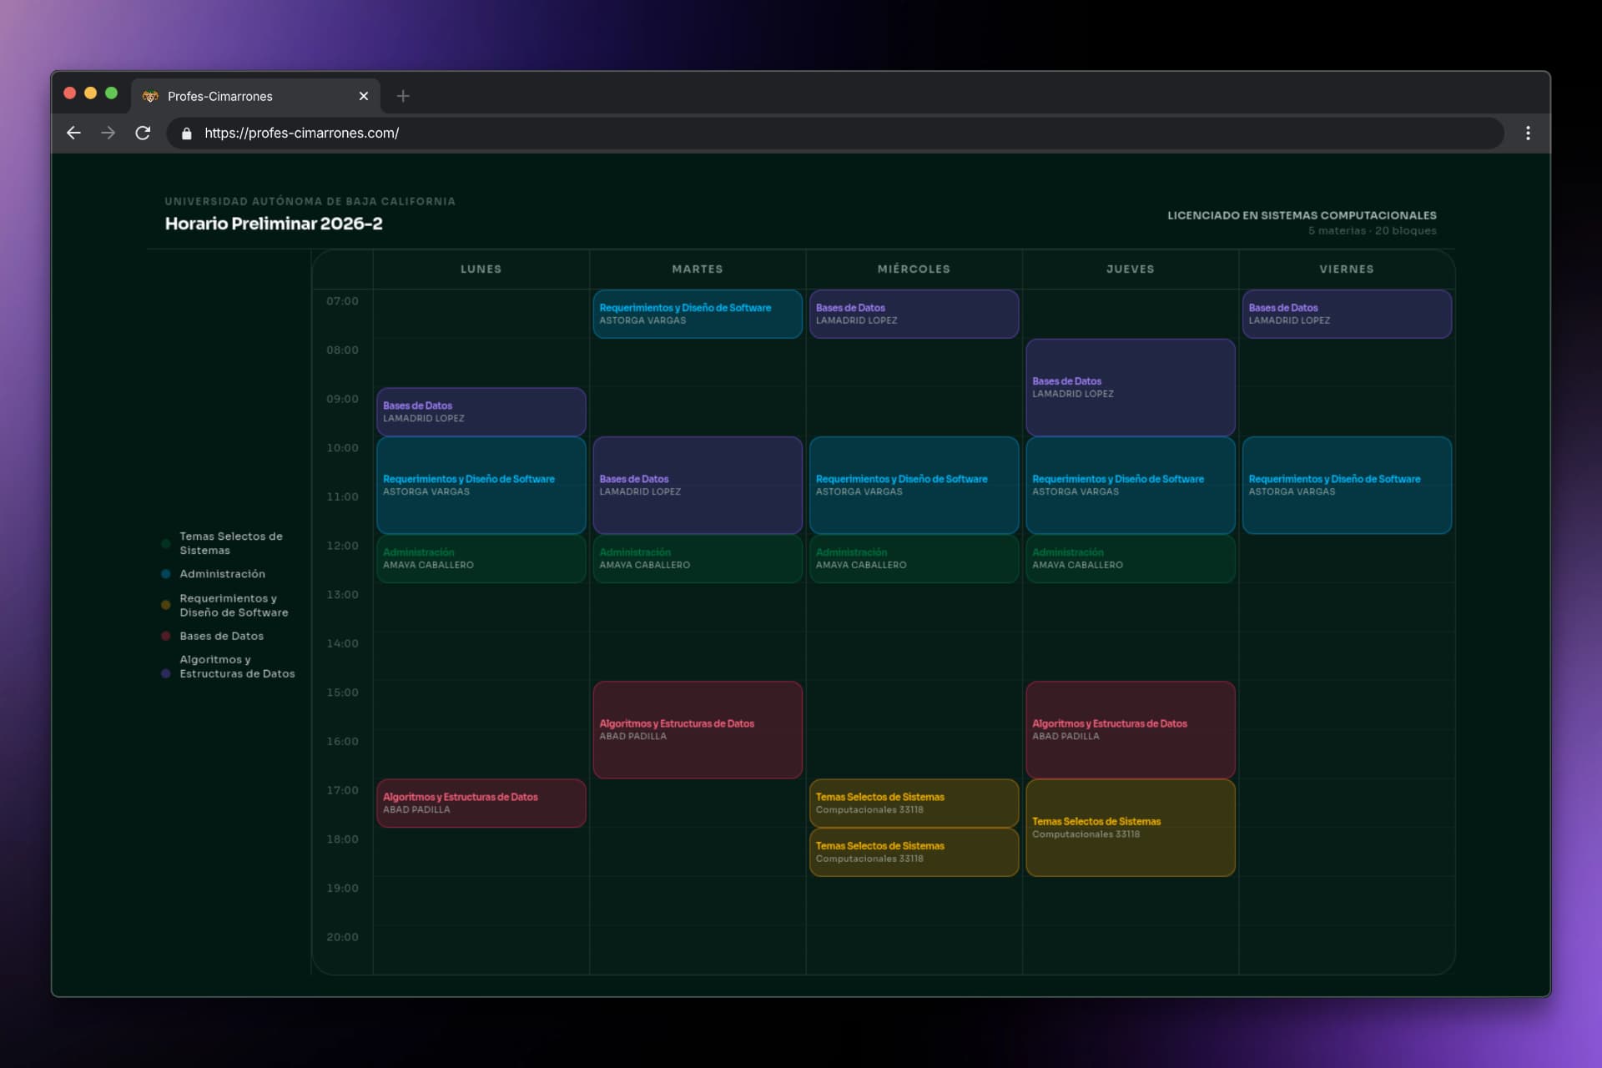Open Tuesday Bases de Datos block at 10:00

coord(698,485)
